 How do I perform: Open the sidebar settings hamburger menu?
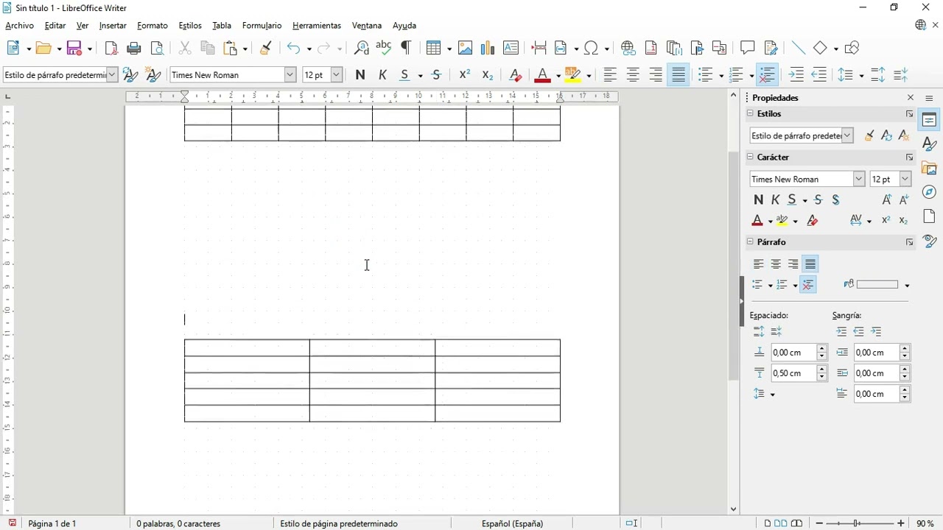930,98
